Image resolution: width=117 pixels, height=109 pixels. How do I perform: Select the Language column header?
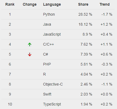[52, 4]
